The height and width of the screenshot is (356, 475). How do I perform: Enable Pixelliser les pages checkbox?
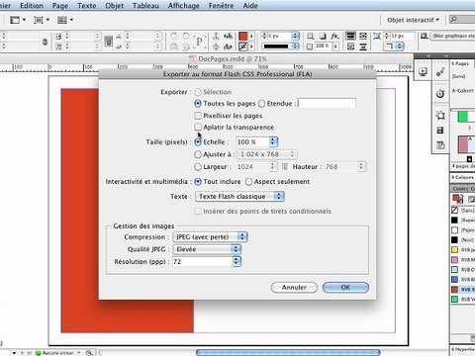click(x=198, y=116)
